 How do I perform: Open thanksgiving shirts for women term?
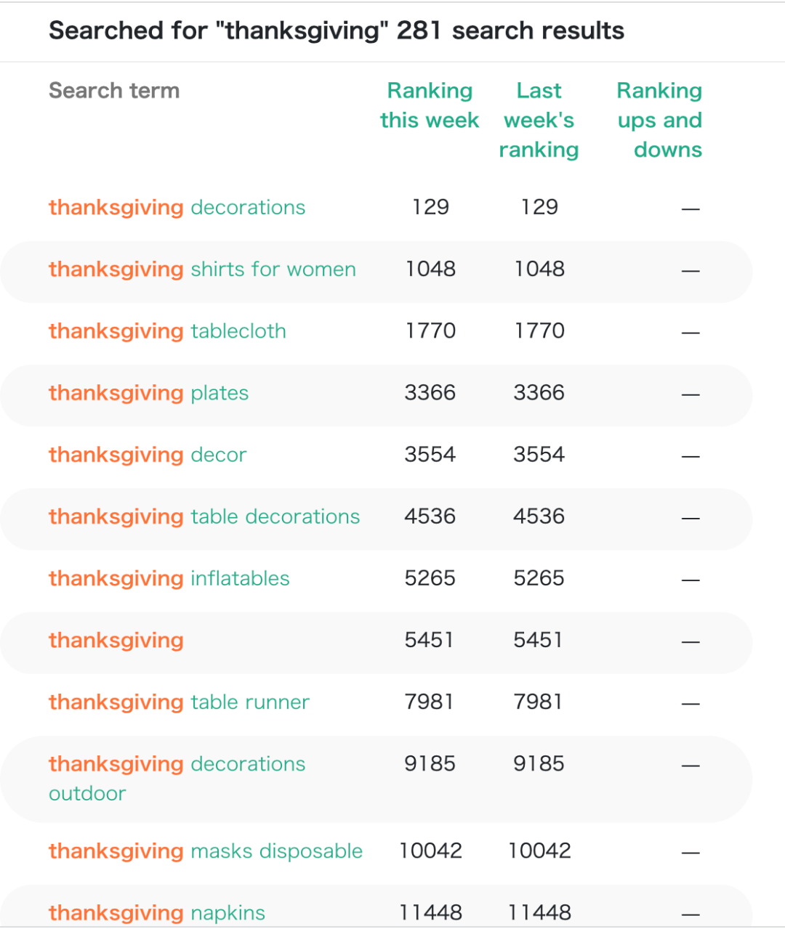pyautogui.click(x=202, y=269)
